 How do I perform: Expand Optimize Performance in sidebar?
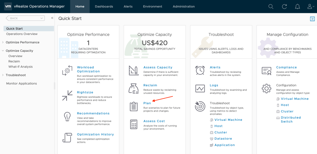3,42
